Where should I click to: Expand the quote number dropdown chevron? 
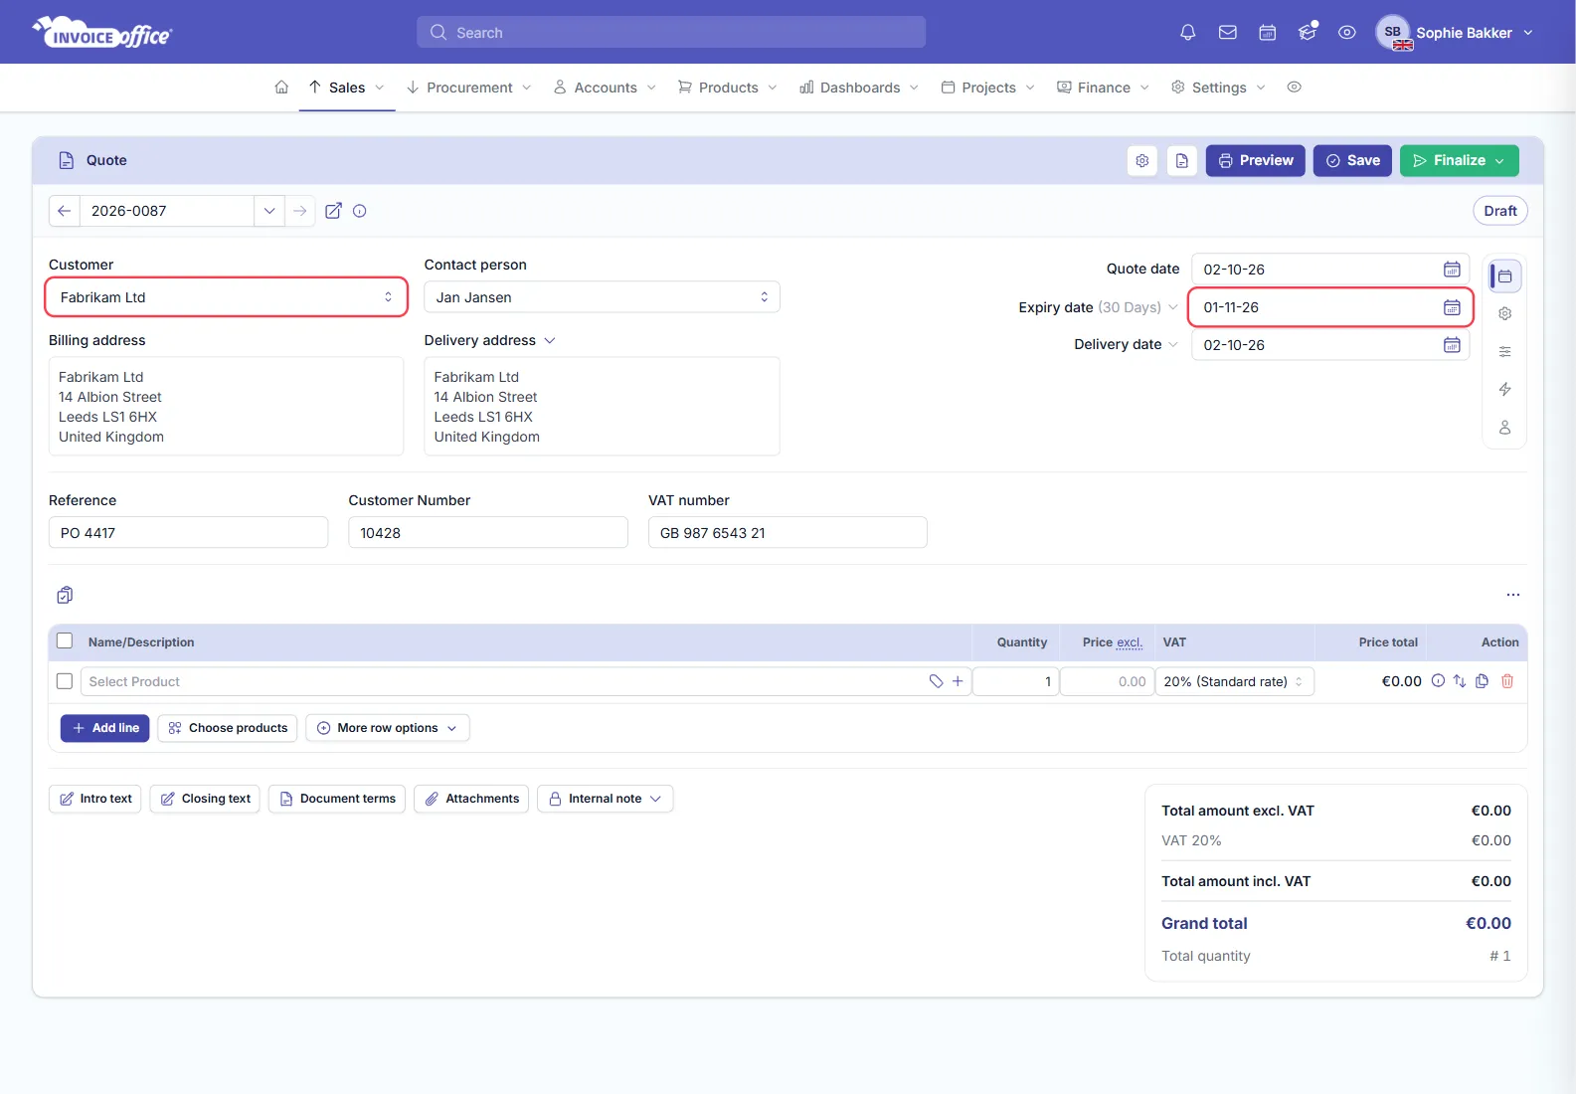click(x=269, y=211)
